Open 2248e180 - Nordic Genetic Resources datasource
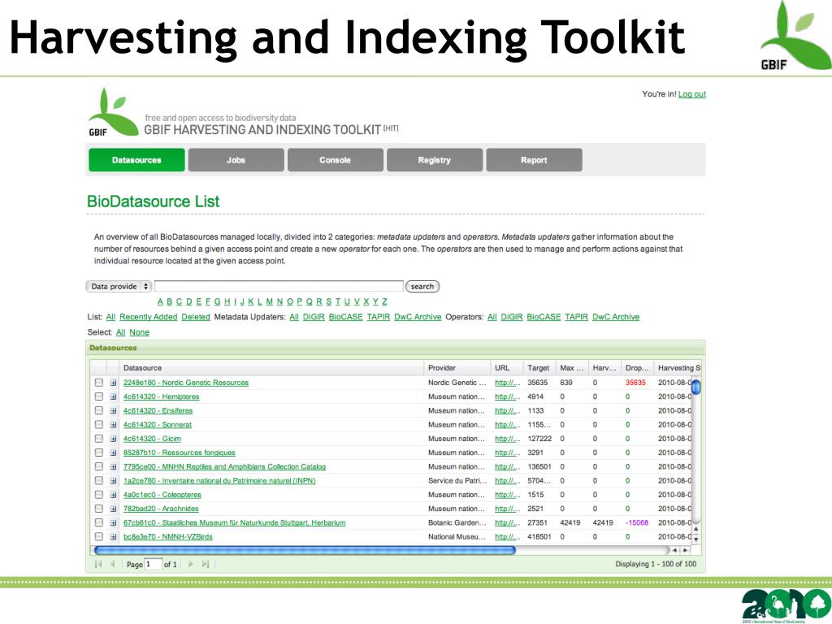This screenshot has width=832, height=624. [x=186, y=383]
